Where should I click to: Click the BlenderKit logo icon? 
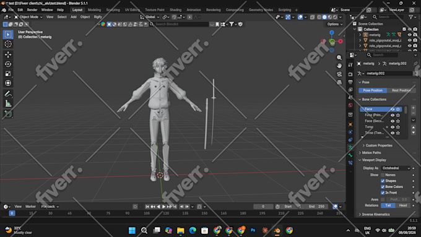pos(103,24)
